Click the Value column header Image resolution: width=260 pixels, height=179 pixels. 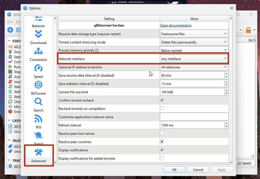pyautogui.click(x=194, y=19)
